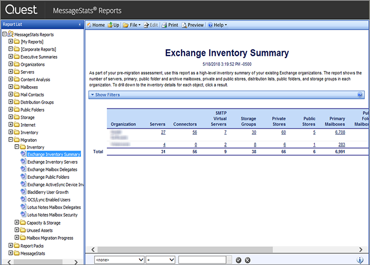Open Lotus Notes Mailbox Delegates report icon
This screenshot has width=370, height=265.
tap(23, 207)
